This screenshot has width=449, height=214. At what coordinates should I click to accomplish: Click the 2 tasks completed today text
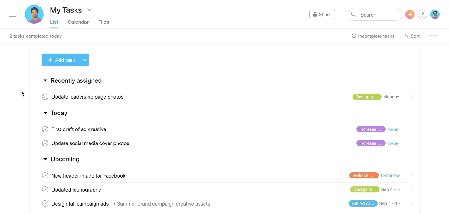click(36, 36)
